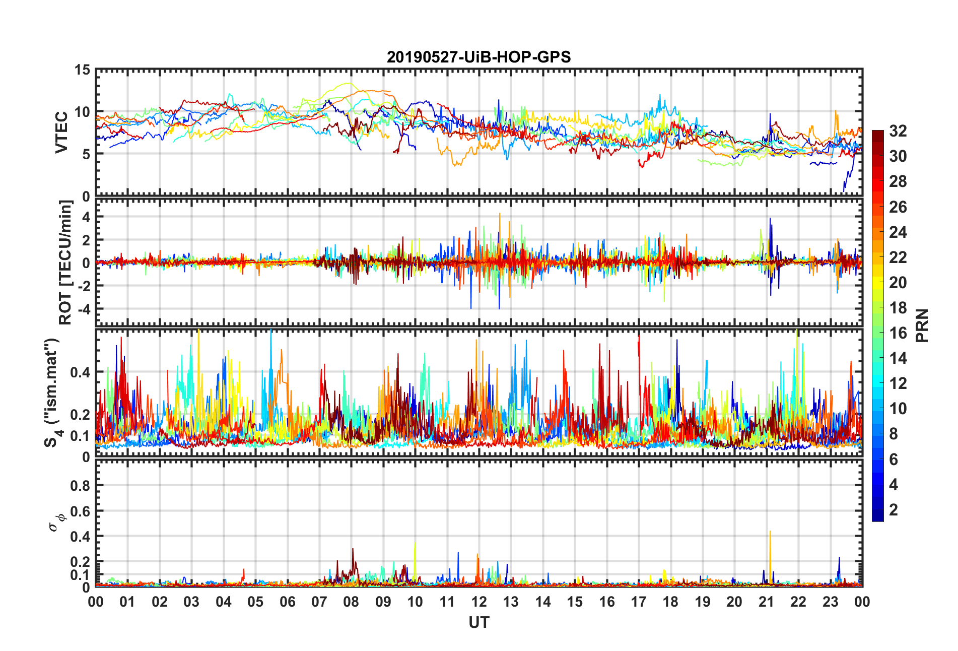Click the 21 tick on the UT axis
This screenshot has width=958, height=651.
766,602
